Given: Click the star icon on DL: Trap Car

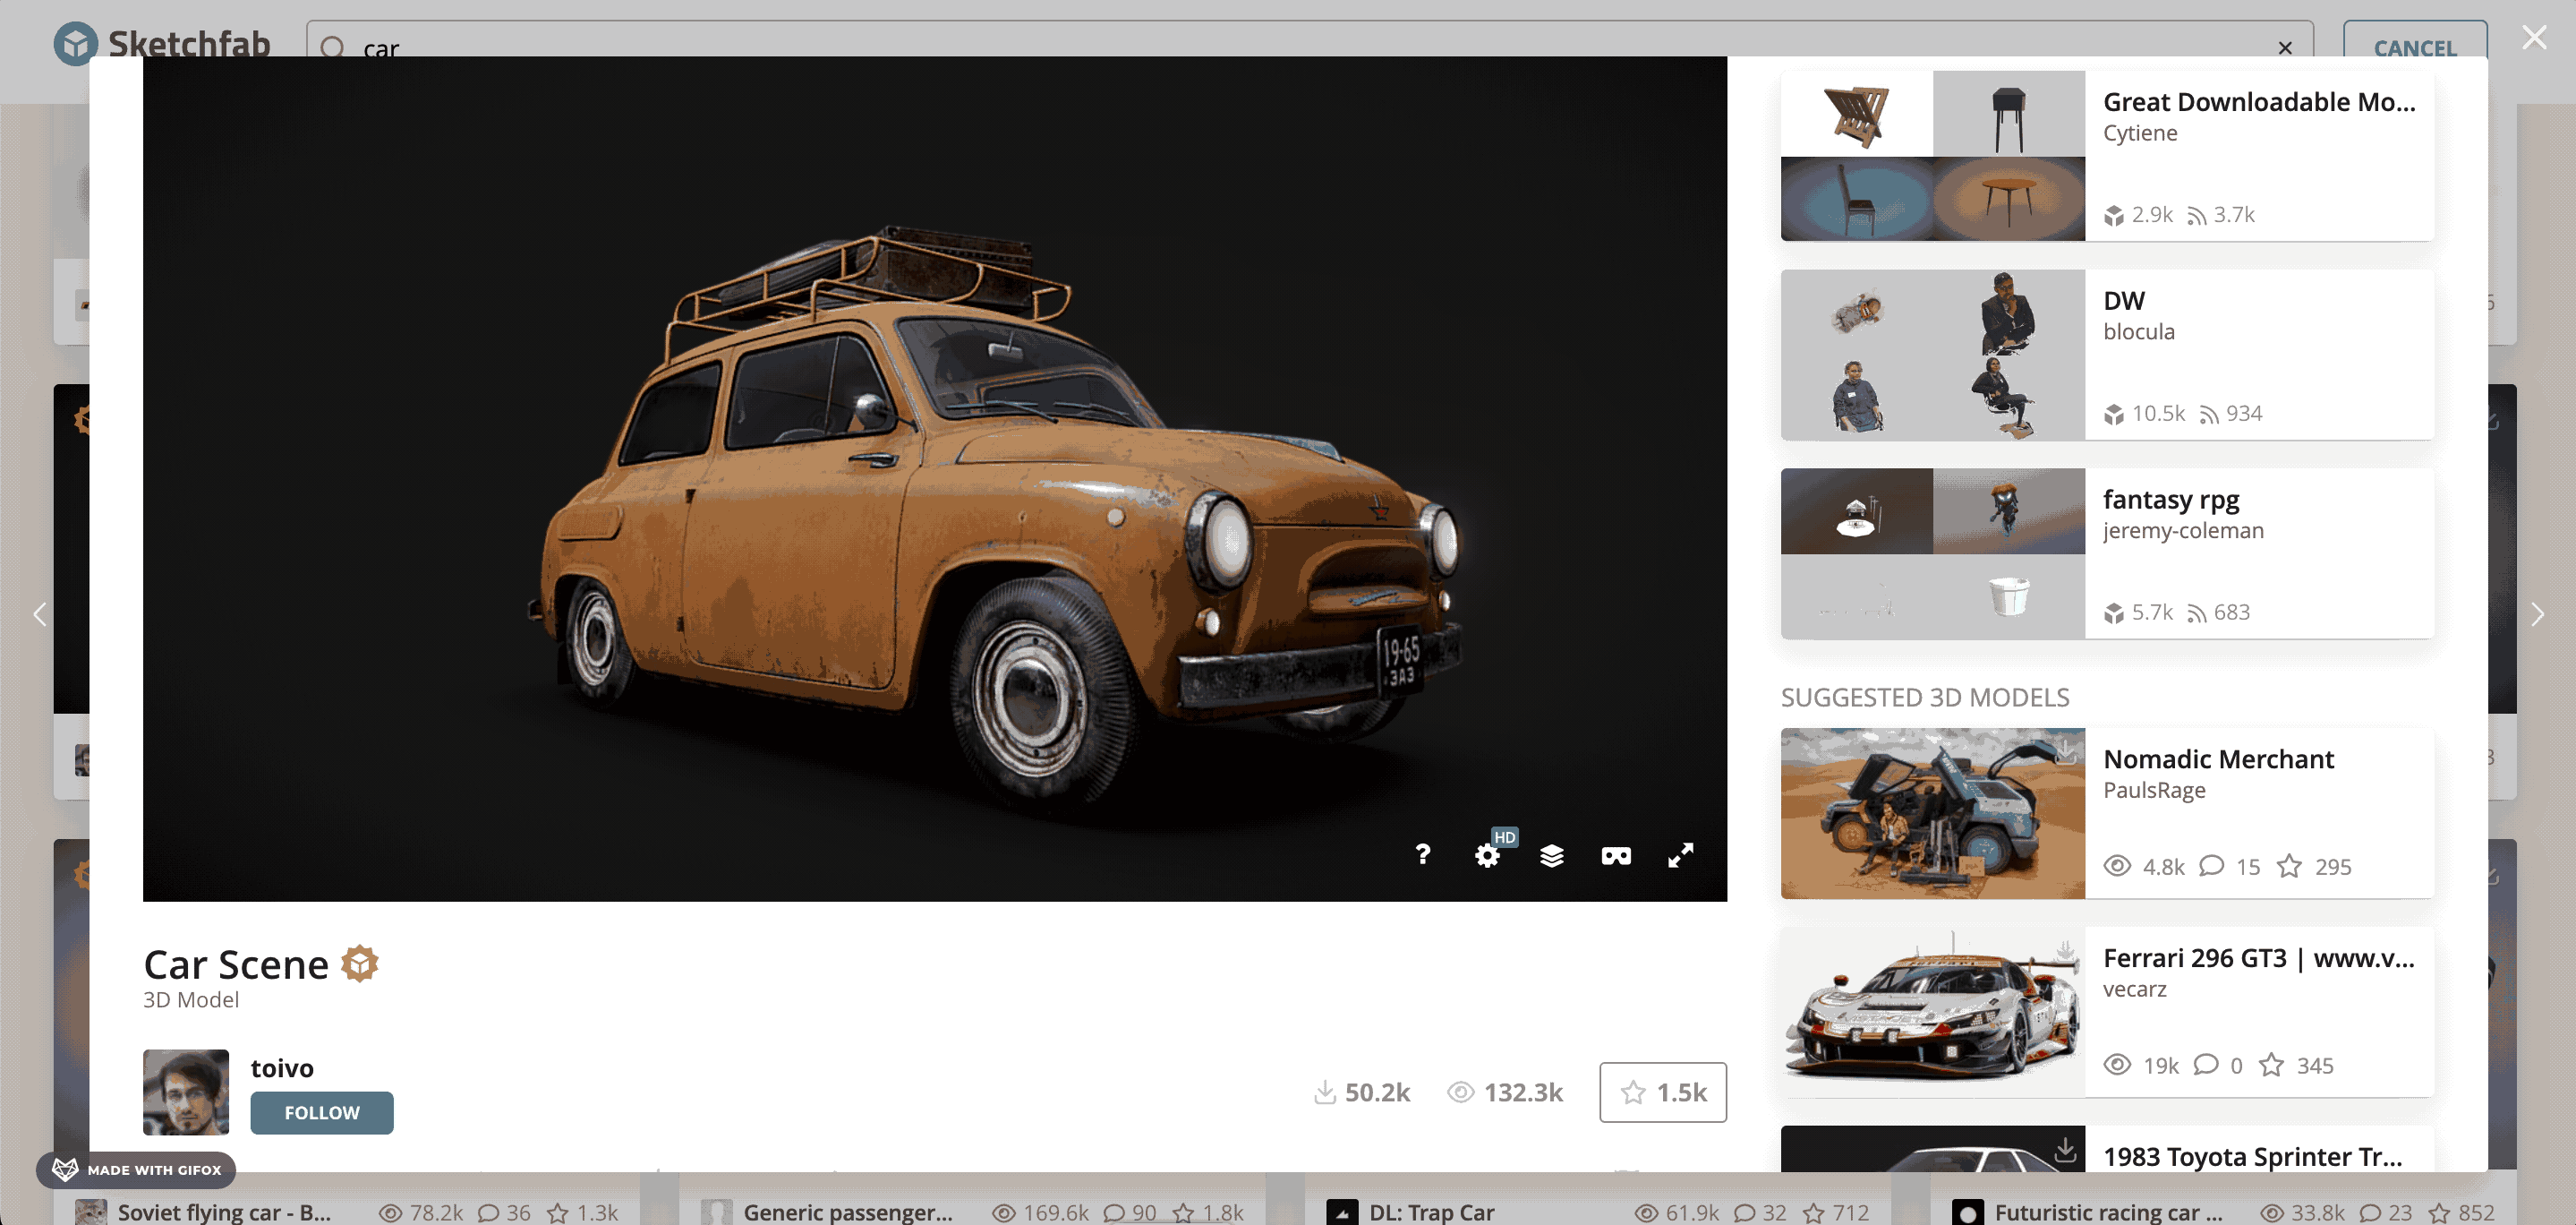Looking at the screenshot, I should tap(1813, 1213).
